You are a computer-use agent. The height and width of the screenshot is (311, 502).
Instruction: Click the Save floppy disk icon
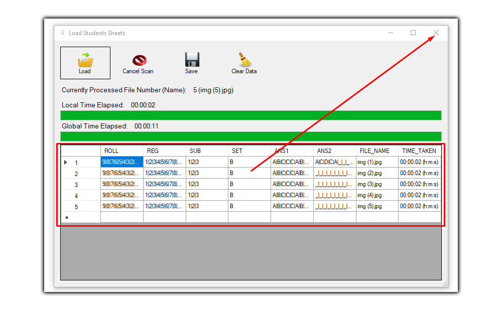coord(192,60)
